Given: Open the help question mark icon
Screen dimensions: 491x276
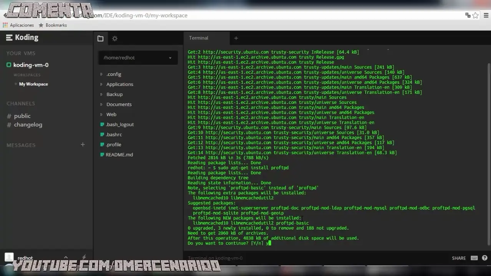Looking at the screenshot, I should (484, 258).
